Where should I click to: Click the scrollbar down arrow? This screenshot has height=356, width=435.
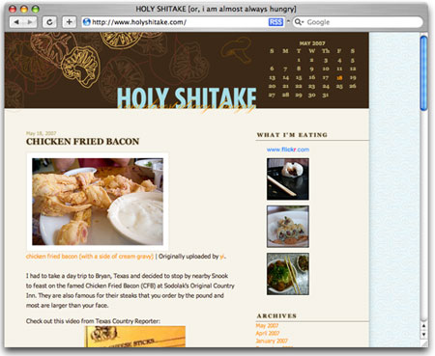pyautogui.click(x=424, y=335)
